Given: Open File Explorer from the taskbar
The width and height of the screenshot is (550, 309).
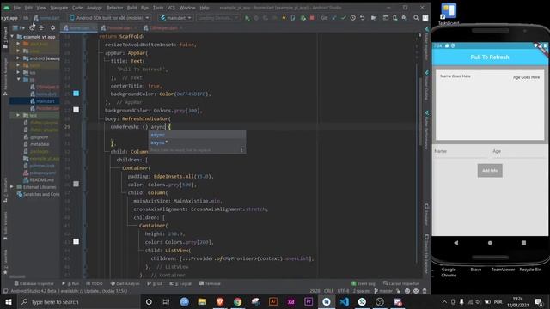Looking at the screenshot, I should [202, 301].
